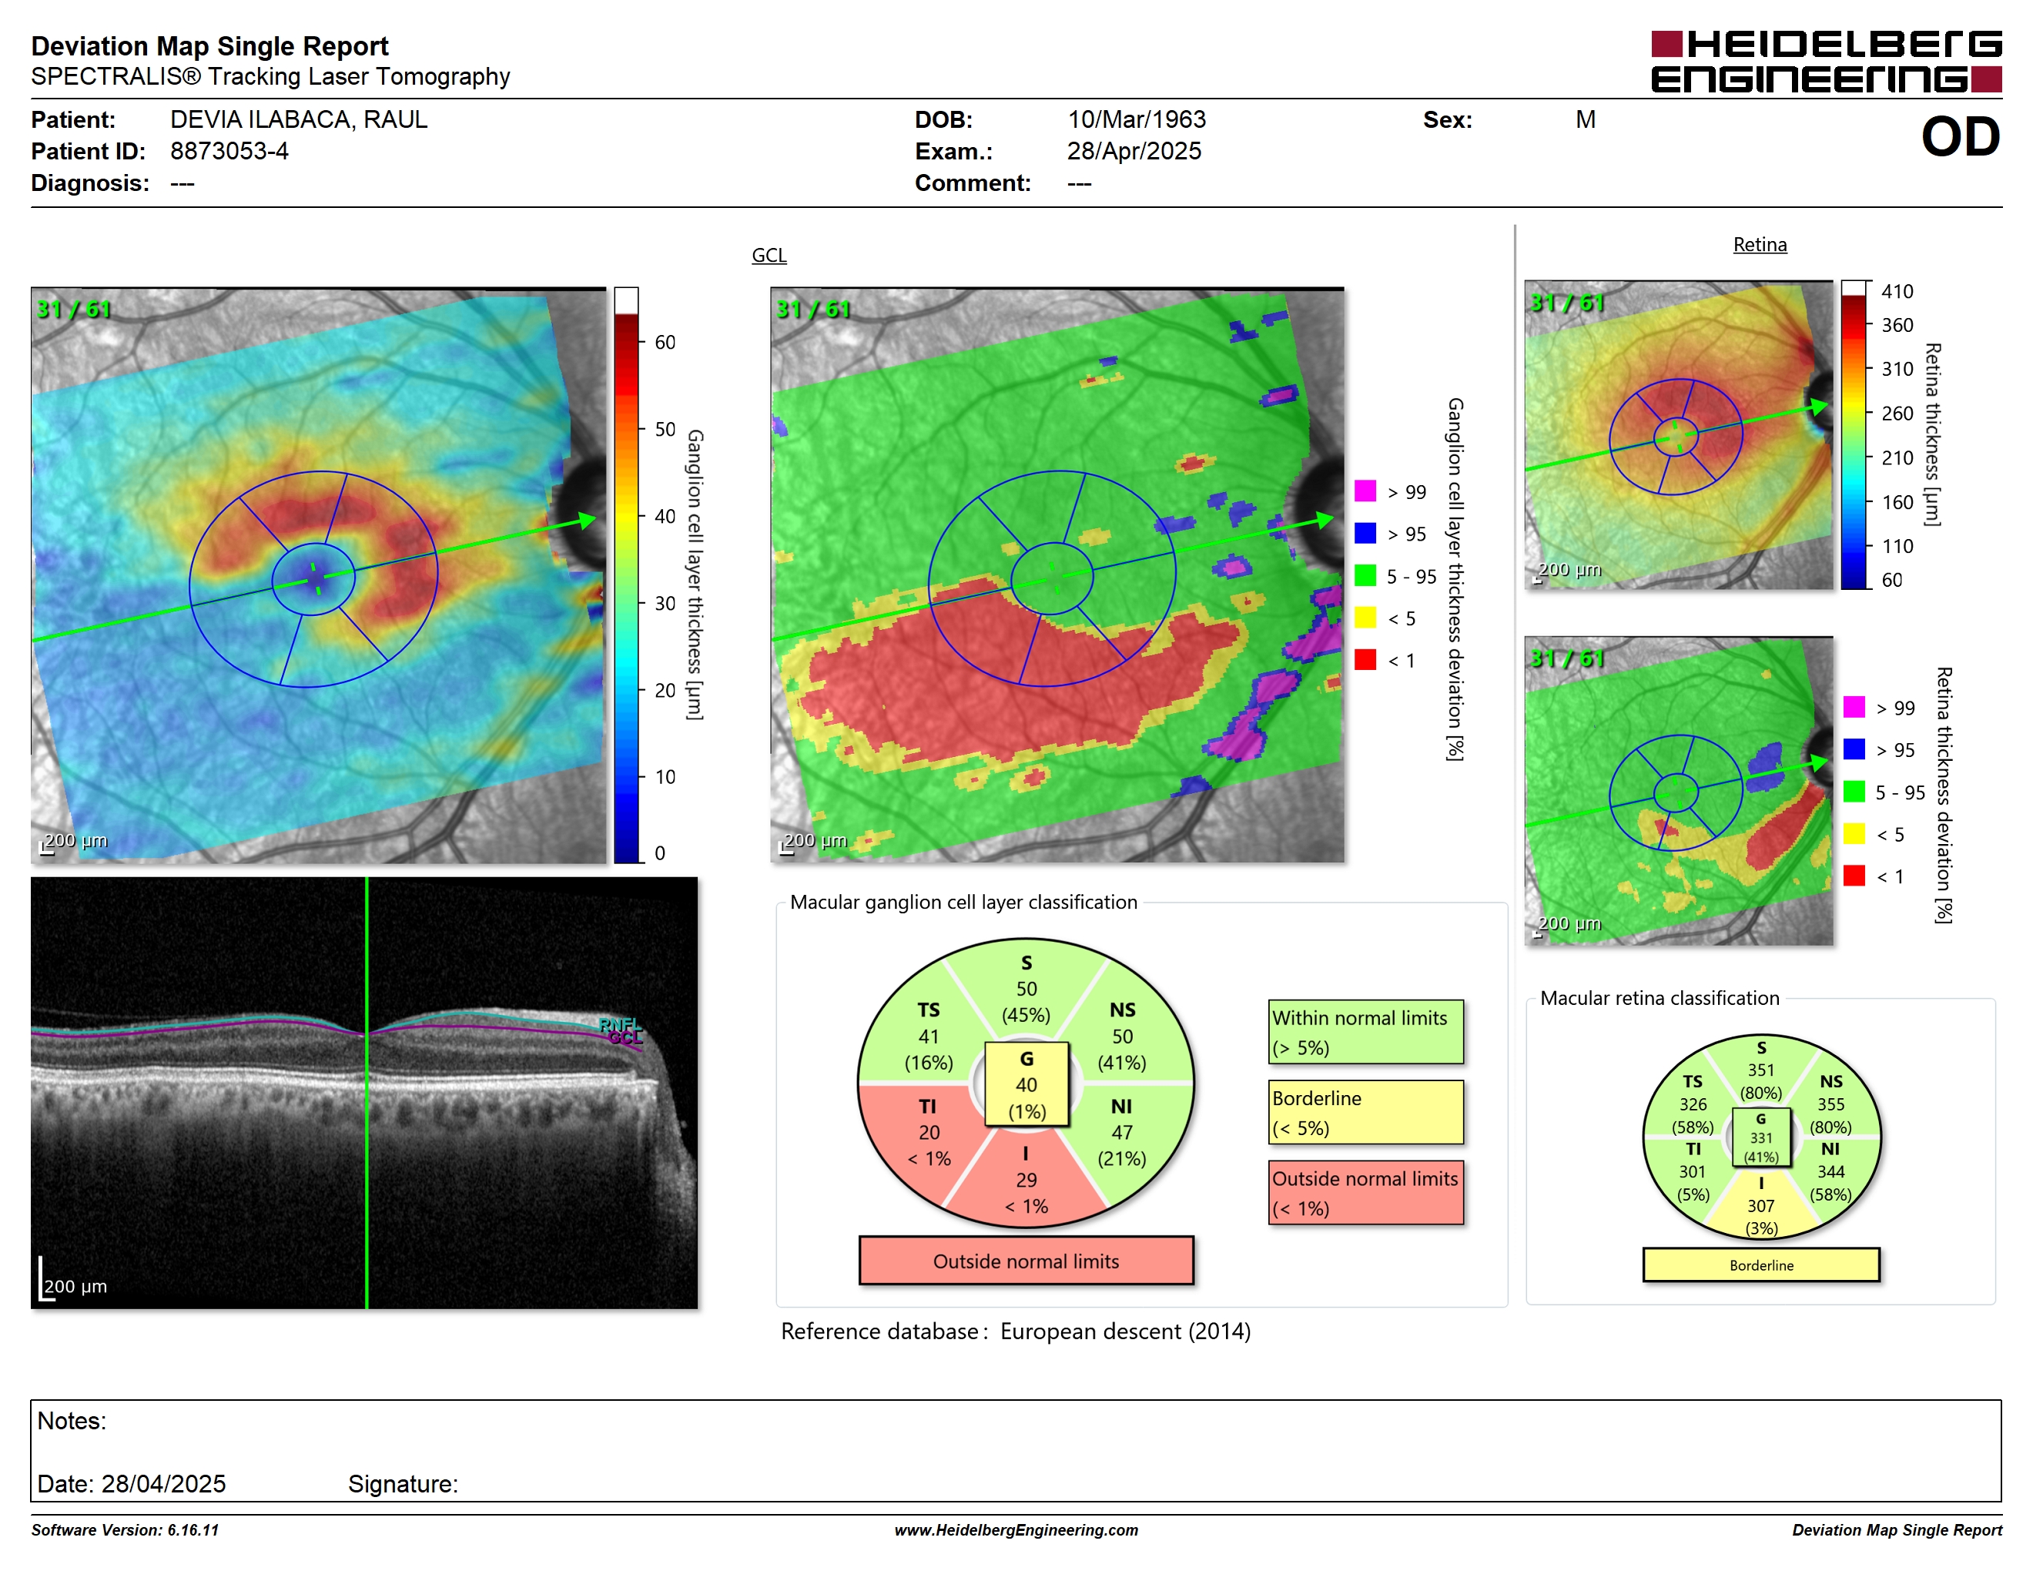Click the SPECTRALIS Tracking Laser Tomography subtitle
The height and width of the screenshot is (1571, 2033).
point(271,77)
